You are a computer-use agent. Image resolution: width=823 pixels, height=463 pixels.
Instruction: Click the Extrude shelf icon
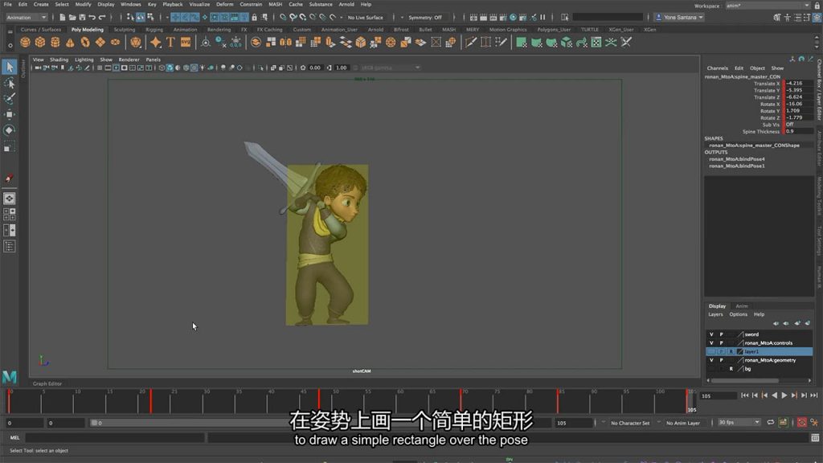tap(330, 43)
